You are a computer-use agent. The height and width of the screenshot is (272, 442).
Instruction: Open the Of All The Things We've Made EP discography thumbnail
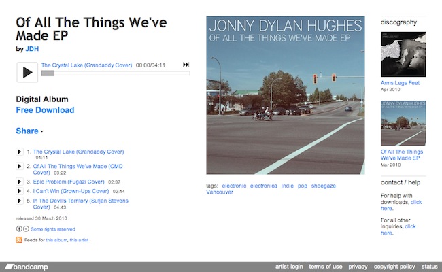coord(403,123)
